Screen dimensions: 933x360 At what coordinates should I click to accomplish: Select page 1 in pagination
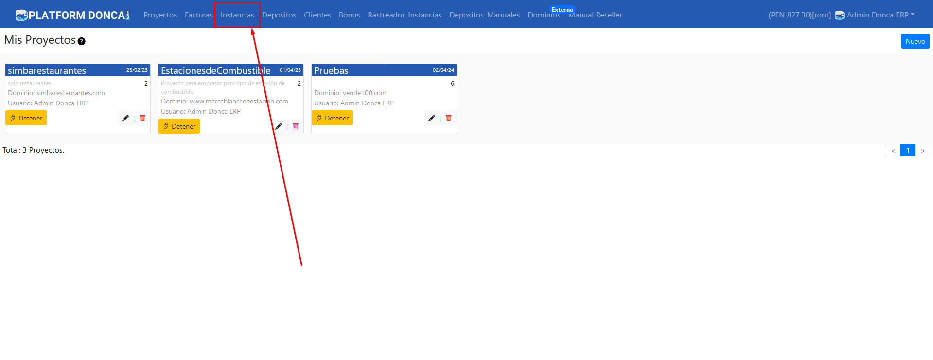click(908, 151)
